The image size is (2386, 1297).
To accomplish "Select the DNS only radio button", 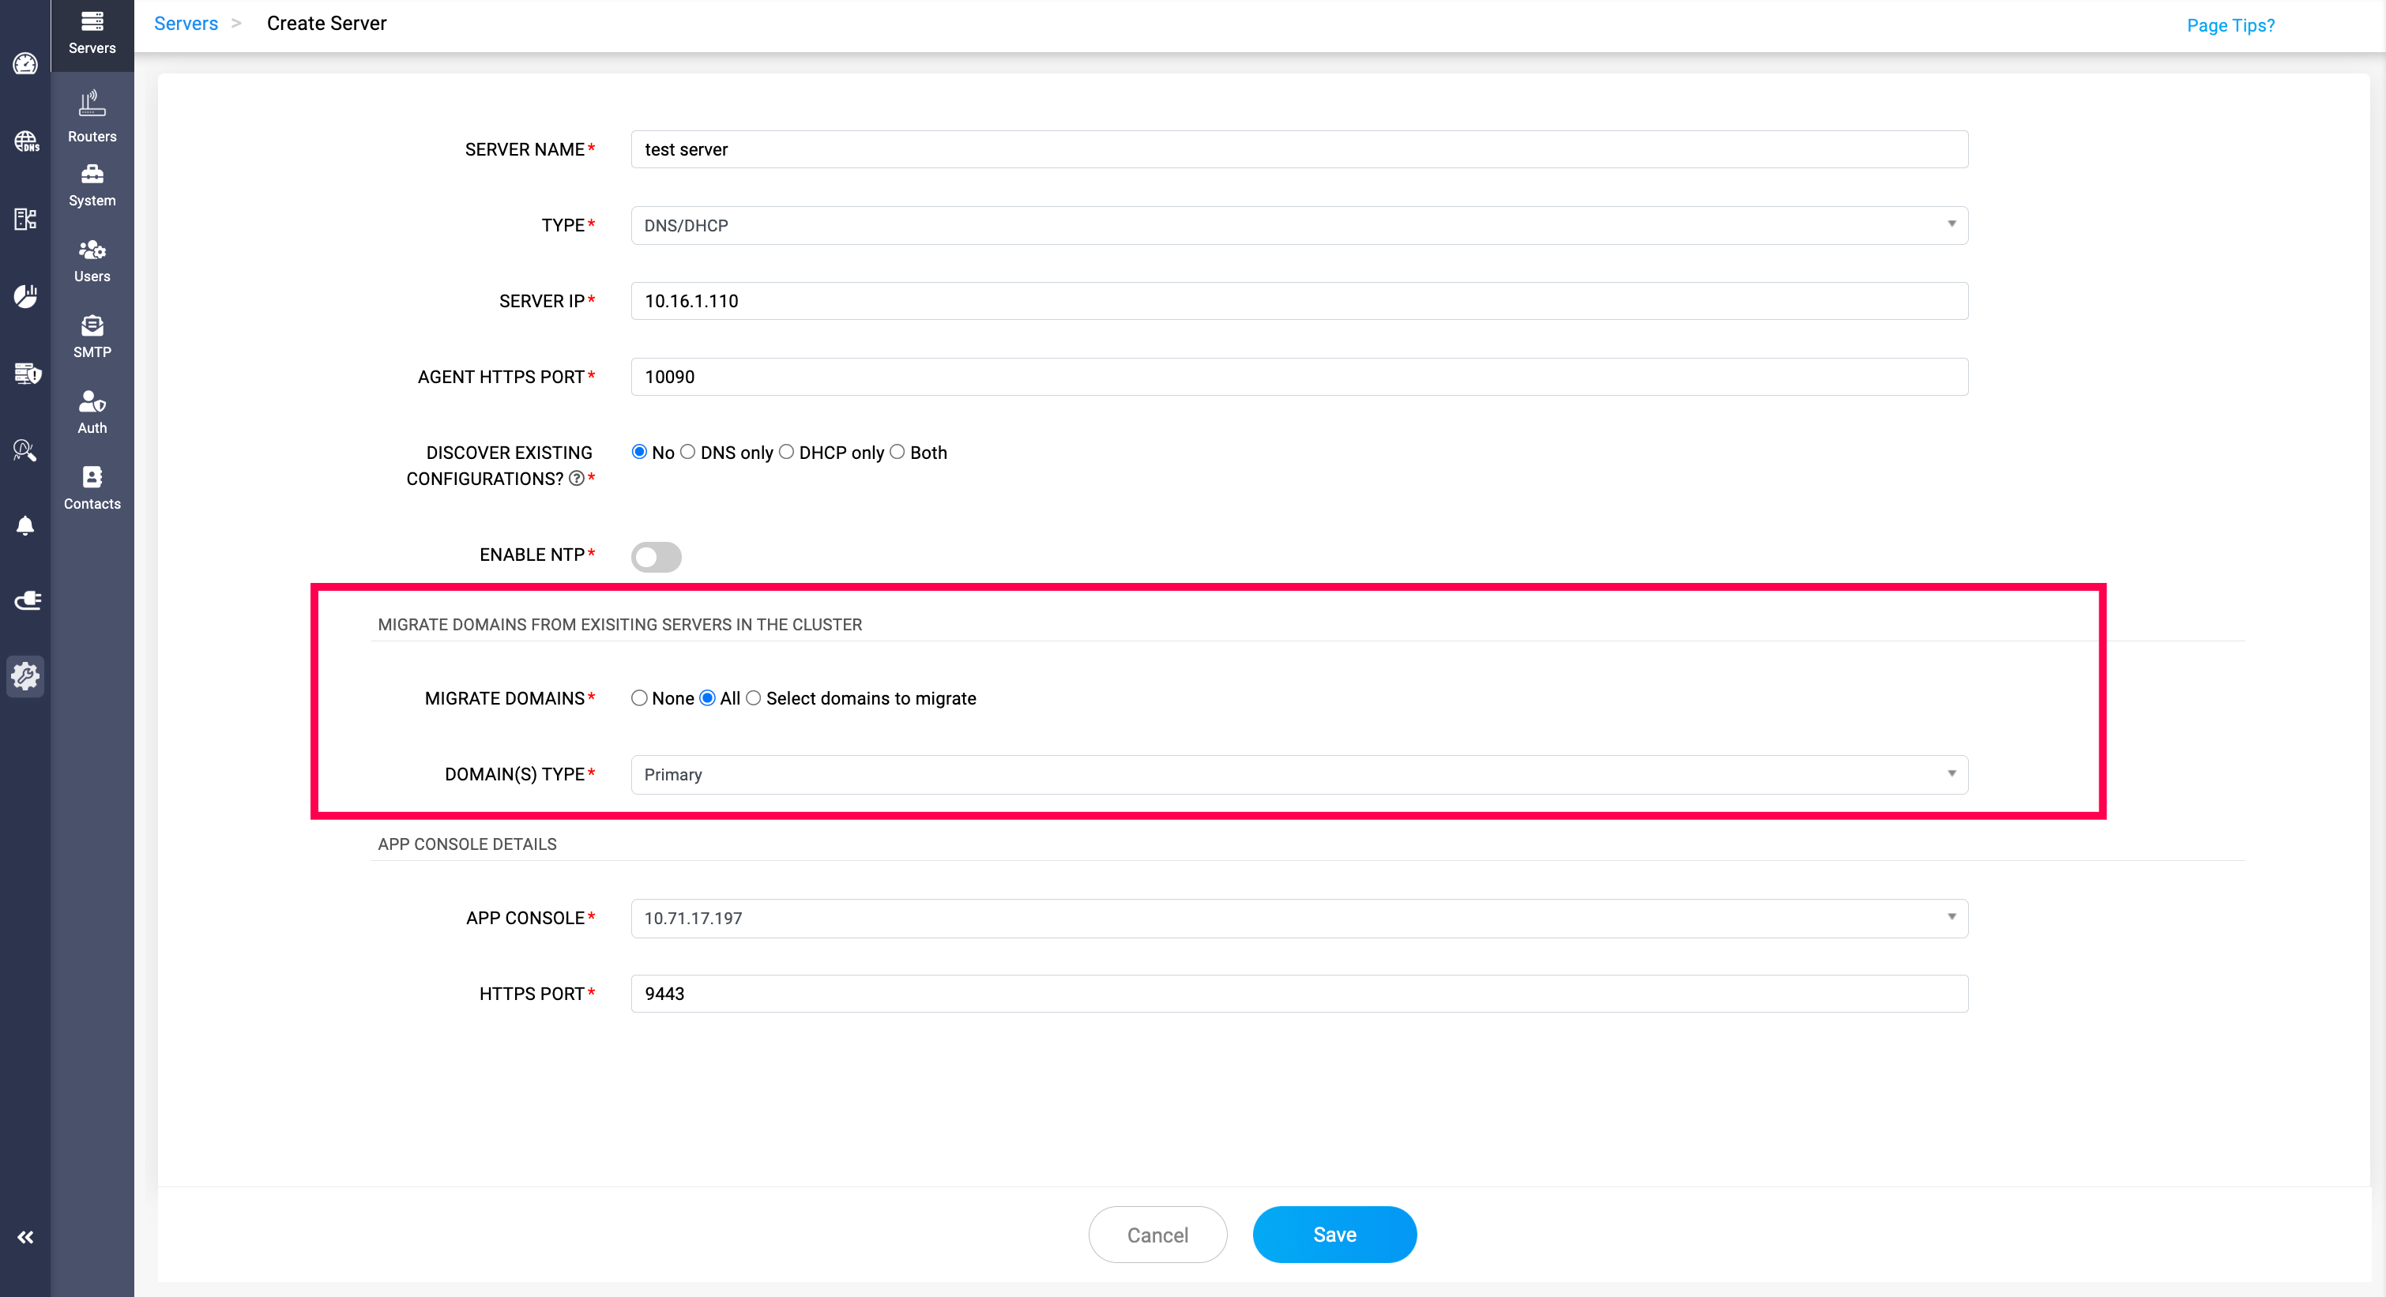I will (687, 452).
